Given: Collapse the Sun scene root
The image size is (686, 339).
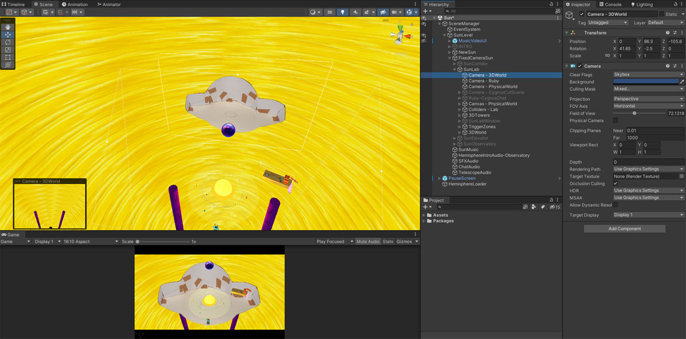Looking at the screenshot, I should 435,18.
